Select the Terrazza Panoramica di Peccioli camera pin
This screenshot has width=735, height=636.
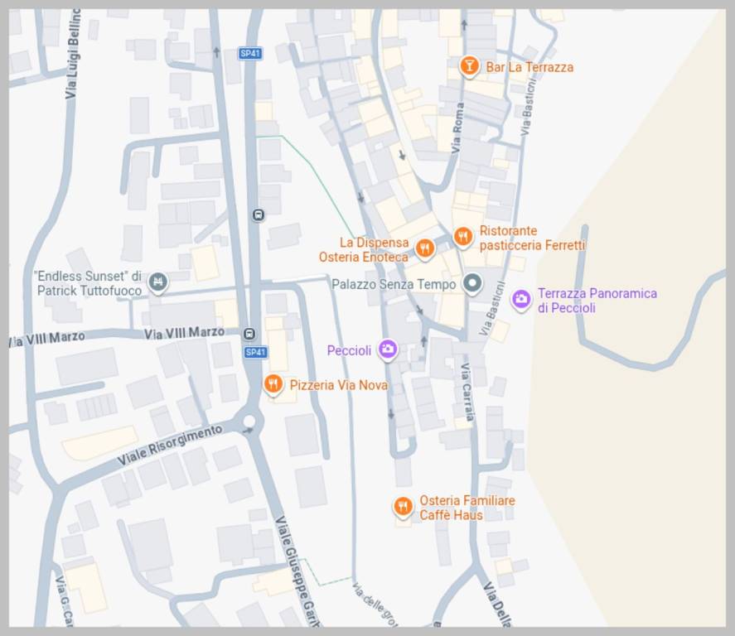tap(520, 299)
